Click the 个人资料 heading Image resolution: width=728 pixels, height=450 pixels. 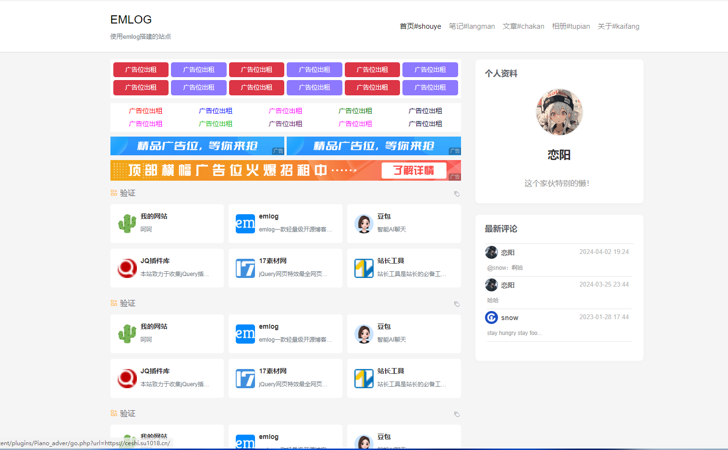tap(501, 73)
